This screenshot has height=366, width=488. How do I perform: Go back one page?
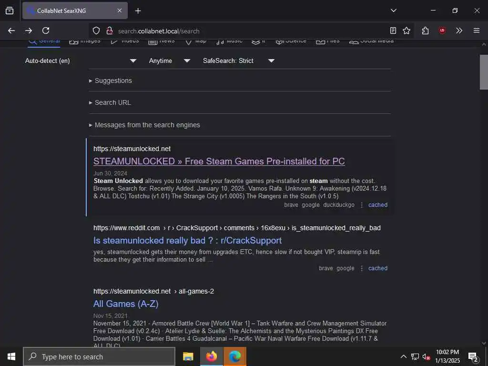point(11,30)
